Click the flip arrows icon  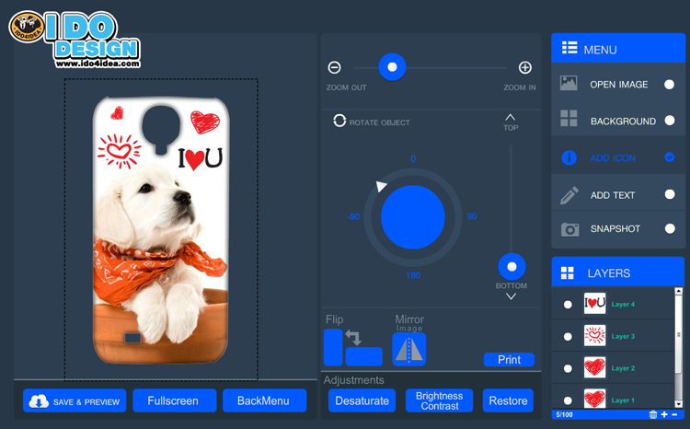(x=353, y=337)
